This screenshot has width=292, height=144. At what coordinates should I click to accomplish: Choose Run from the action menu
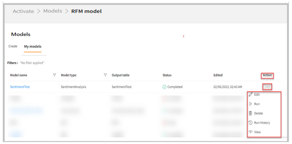[257, 104]
